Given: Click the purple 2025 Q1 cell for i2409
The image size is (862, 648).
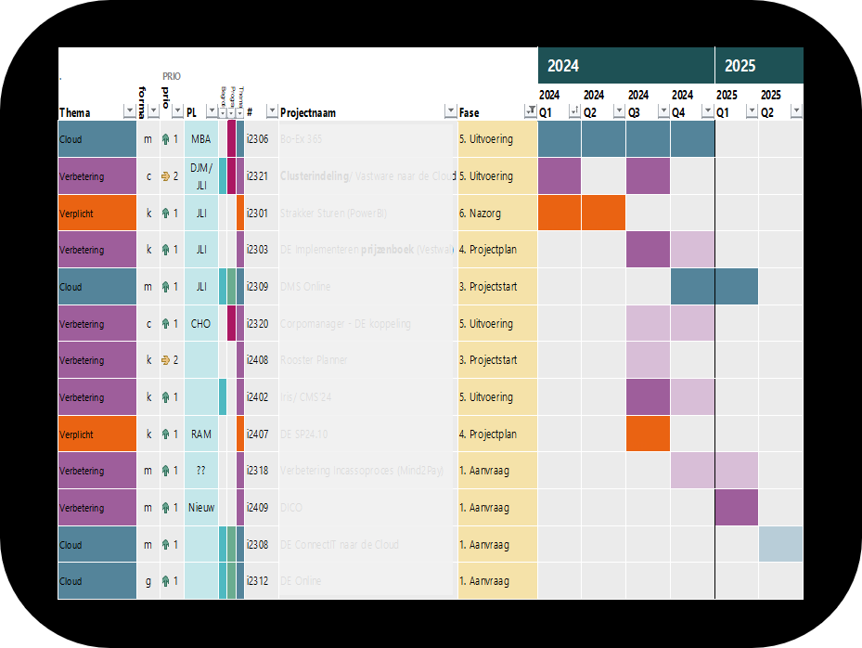Looking at the screenshot, I should 737,508.
